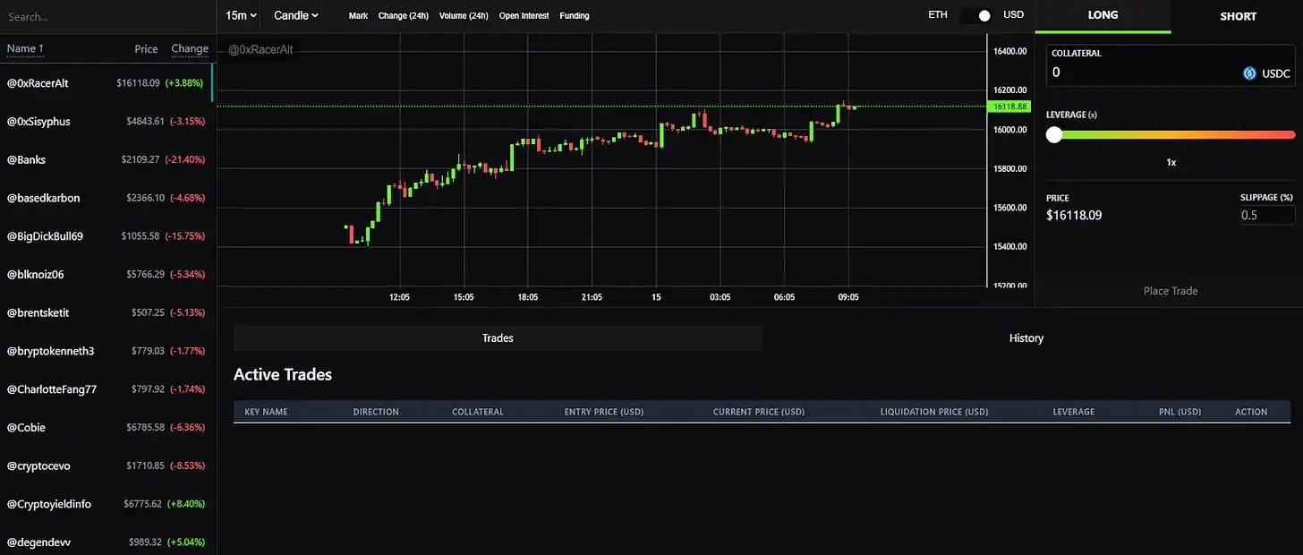Select the LONG tab

[1103, 15]
